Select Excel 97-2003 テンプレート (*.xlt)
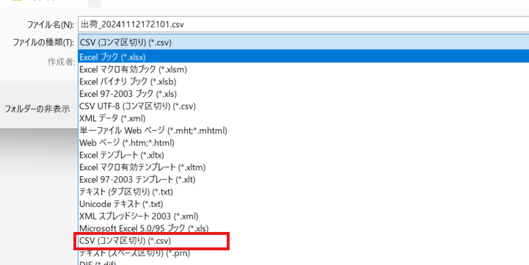529x265 pixels. (303, 179)
